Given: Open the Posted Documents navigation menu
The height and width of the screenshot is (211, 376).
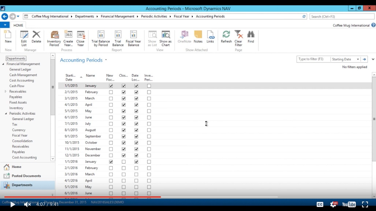Looking at the screenshot, I should point(27,176).
